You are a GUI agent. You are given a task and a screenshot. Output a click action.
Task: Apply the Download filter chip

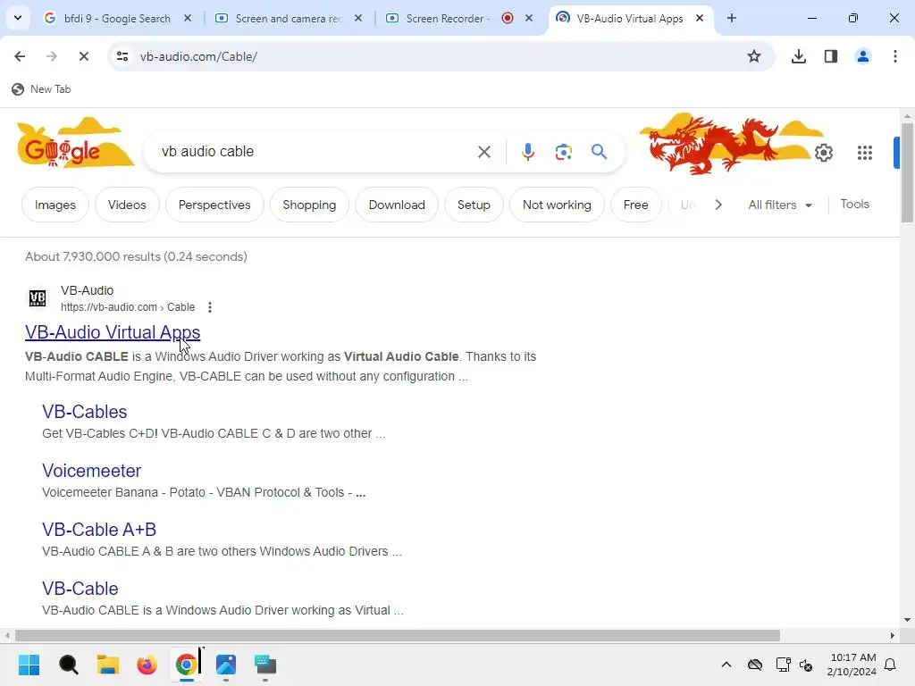tap(397, 205)
